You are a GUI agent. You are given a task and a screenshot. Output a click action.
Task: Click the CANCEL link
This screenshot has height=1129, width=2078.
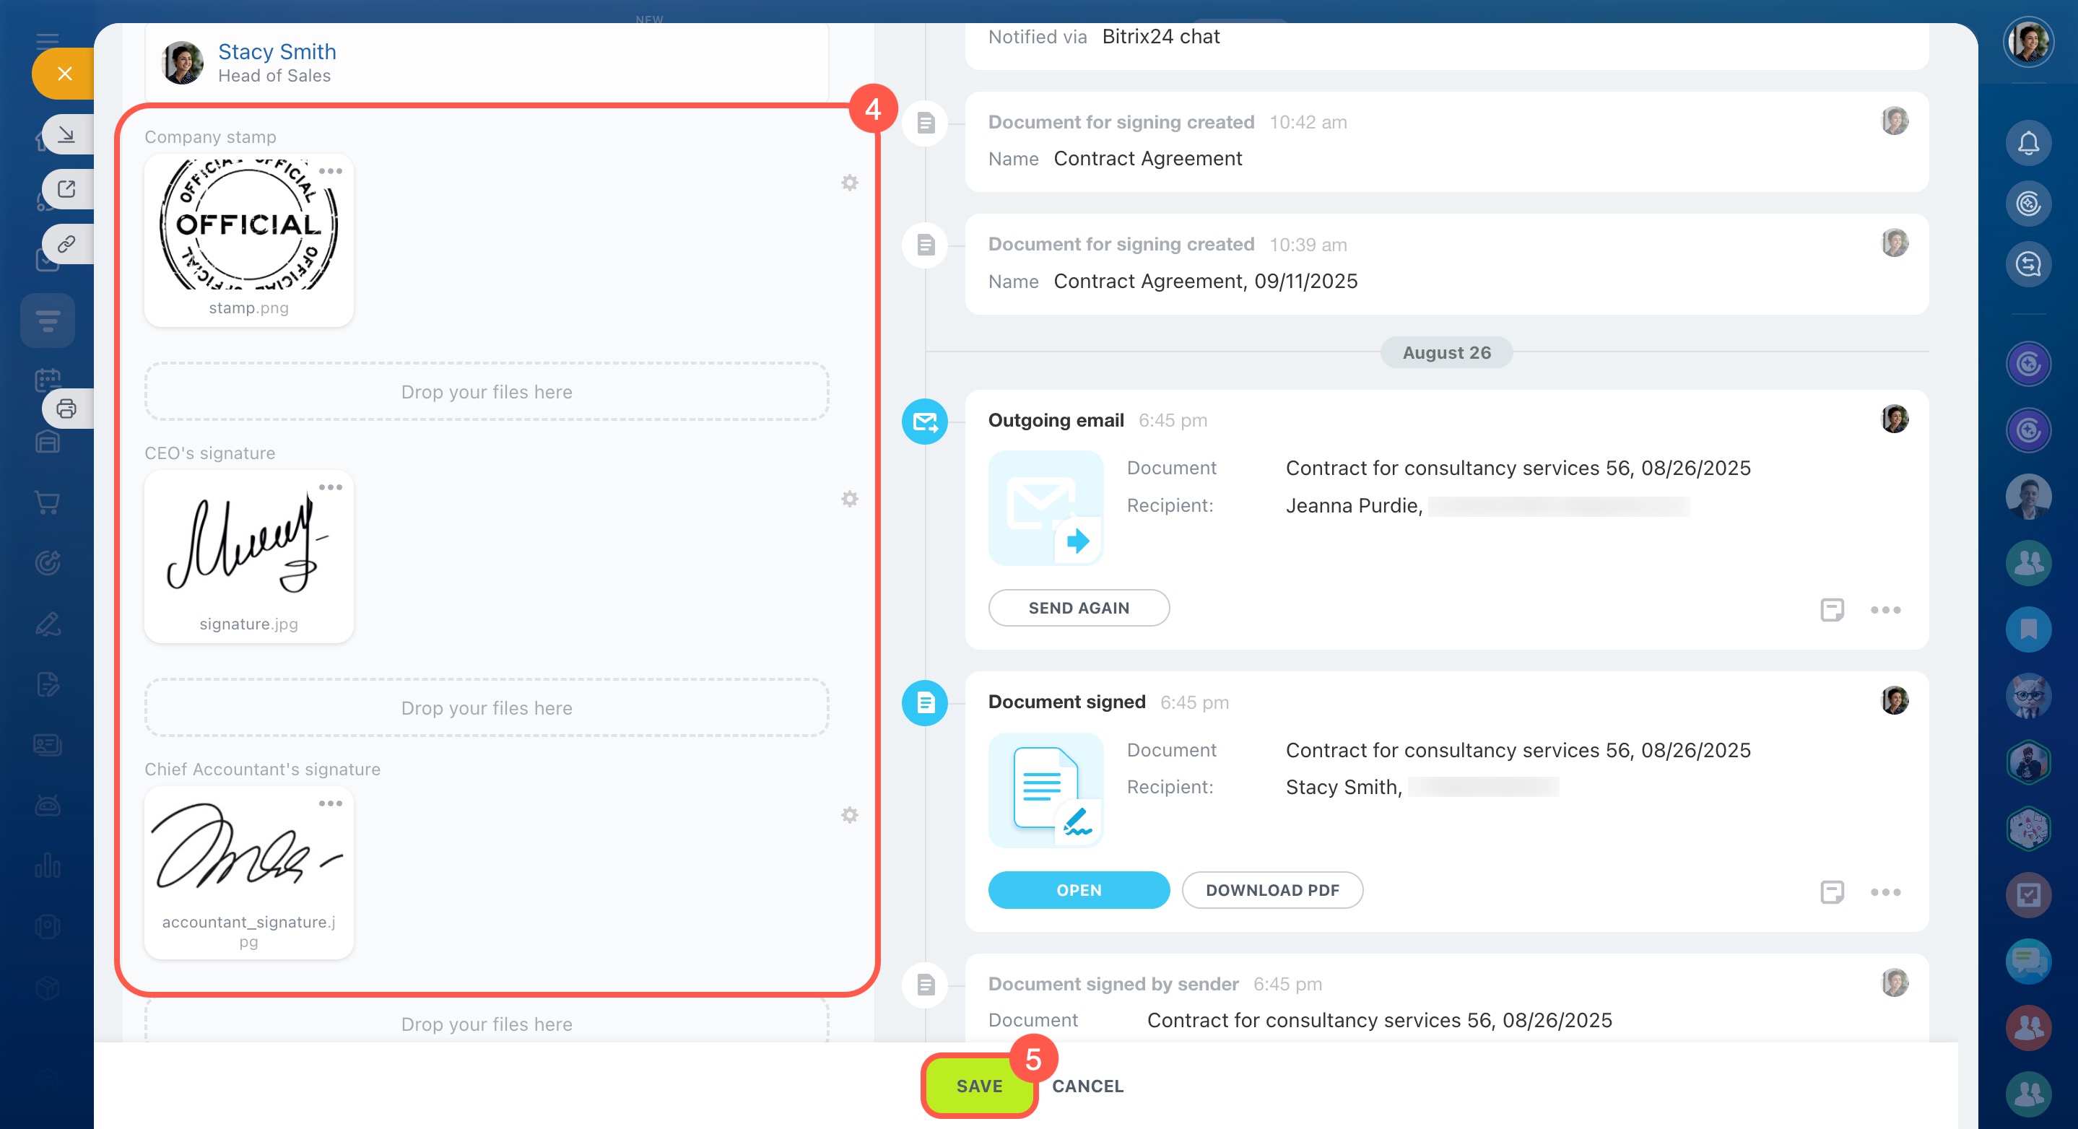(x=1087, y=1086)
